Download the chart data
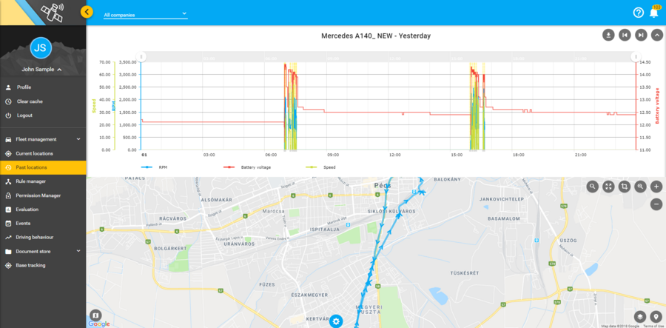 coord(608,35)
